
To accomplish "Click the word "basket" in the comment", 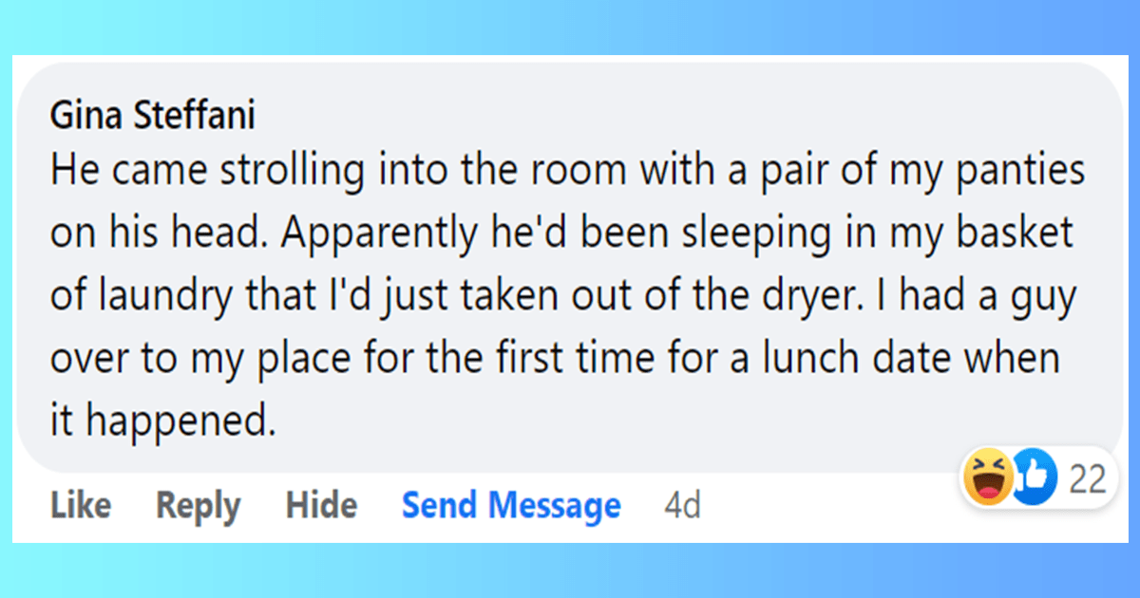I will tap(1021, 235).
